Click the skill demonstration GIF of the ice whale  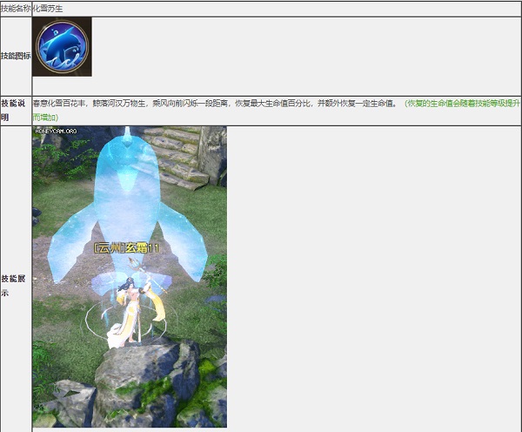[130, 277]
